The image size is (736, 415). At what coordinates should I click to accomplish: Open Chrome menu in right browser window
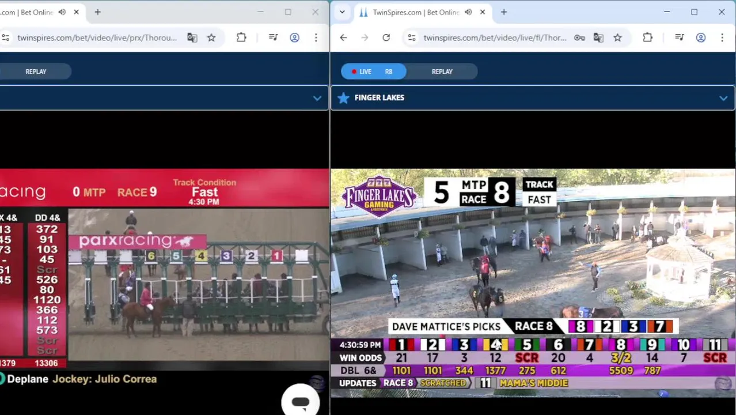tap(722, 37)
